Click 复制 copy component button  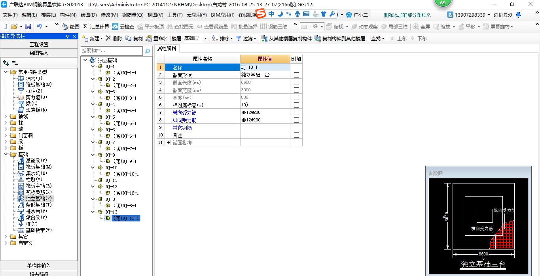coord(134,38)
